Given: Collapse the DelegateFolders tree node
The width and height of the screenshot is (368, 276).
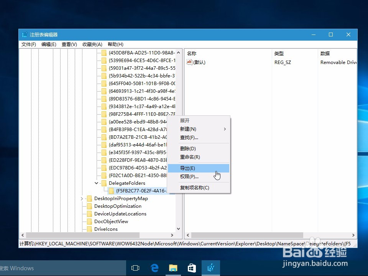Looking at the screenshot, I should (97, 183).
